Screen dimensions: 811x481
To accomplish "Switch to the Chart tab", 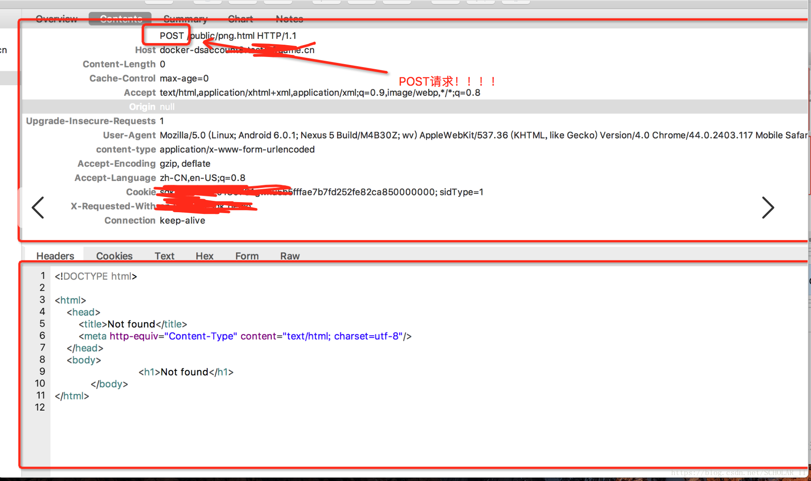I will click(240, 19).
